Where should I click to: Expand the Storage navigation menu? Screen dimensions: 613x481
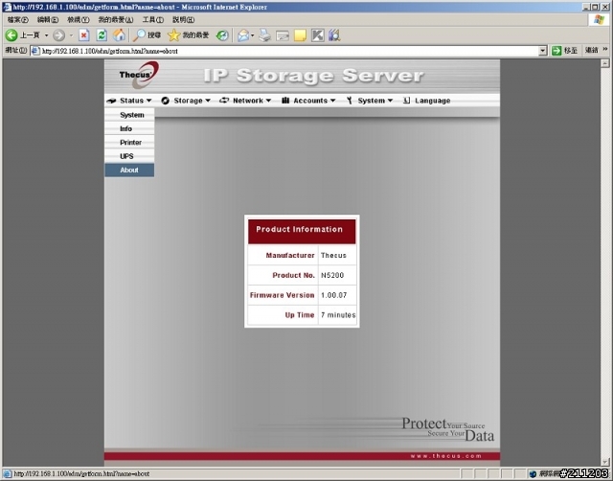186,101
